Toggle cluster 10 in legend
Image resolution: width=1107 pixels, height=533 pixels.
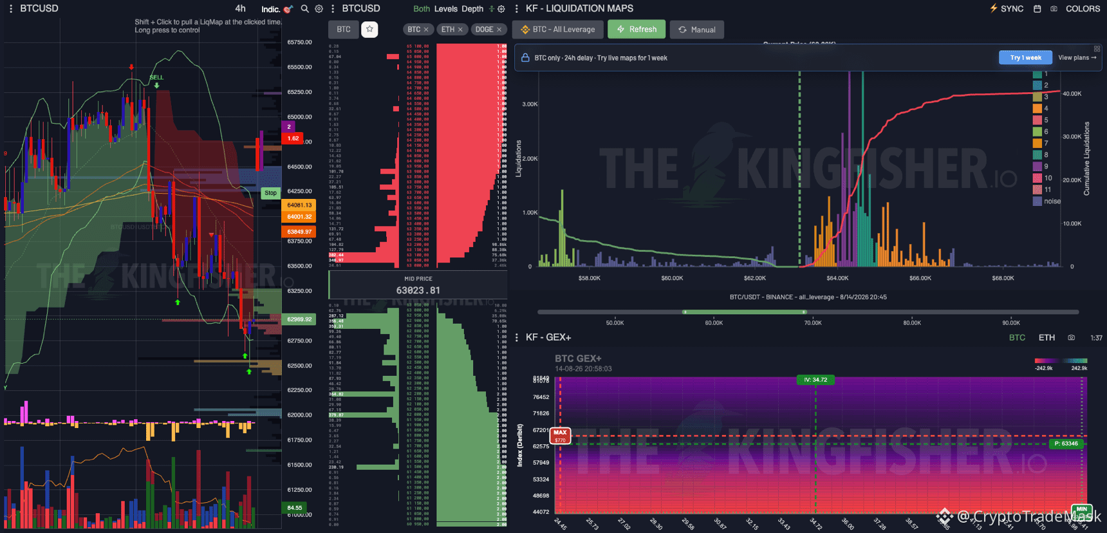coord(1043,178)
